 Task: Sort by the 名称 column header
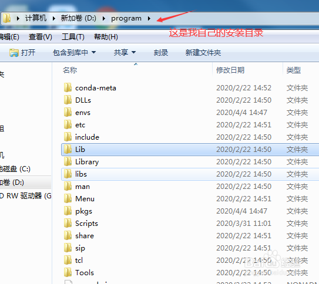(70, 70)
